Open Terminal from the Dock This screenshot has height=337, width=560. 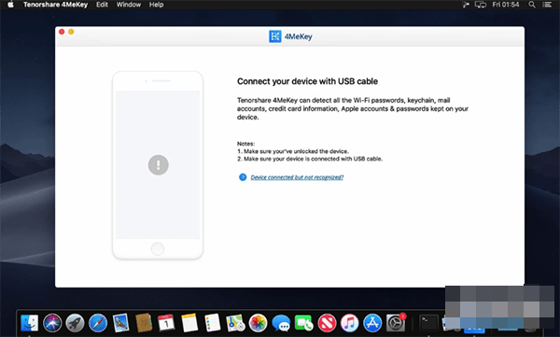[x=428, y=323]
